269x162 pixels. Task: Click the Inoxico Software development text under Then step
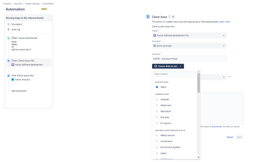tap(29, 65)
